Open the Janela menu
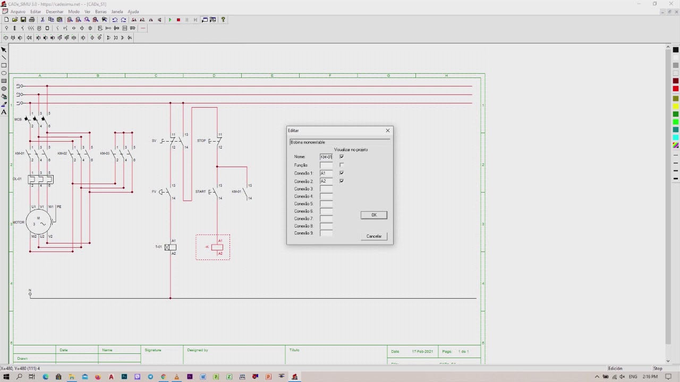The height and width of the screenshot is (382, 680). pyautogui.click(x=117, y=12)
